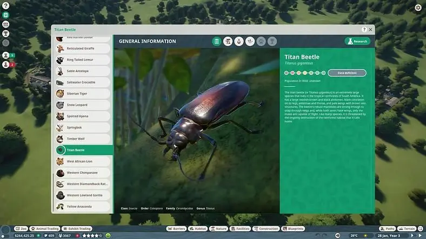The width and height of the screenshot is (426, 239).
Task: Click the Spotted Hyena portrait icon
Action: [60, 116]
